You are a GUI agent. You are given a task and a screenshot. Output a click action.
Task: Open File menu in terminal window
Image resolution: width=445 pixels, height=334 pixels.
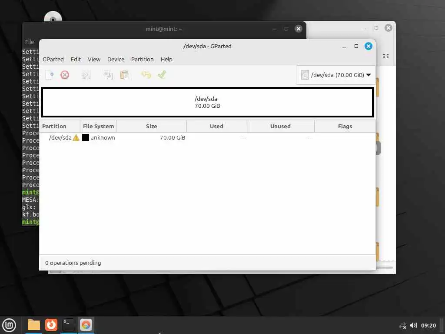[30, 42]
